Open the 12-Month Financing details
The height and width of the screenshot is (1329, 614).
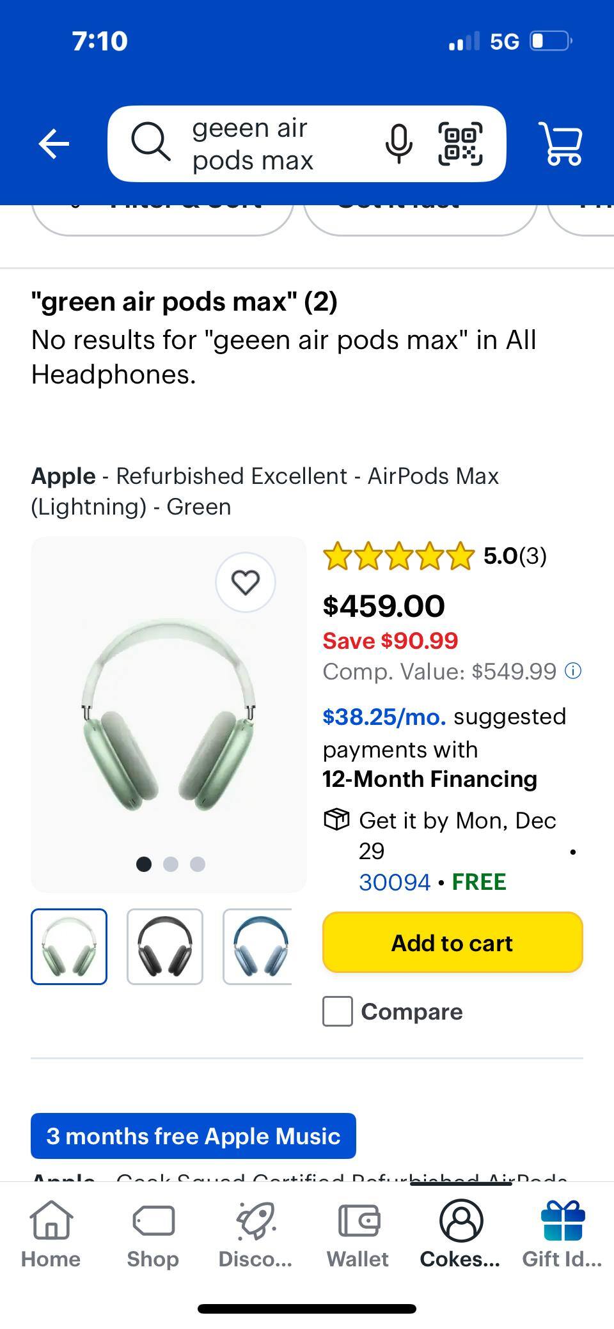click(x=430, y=779)
